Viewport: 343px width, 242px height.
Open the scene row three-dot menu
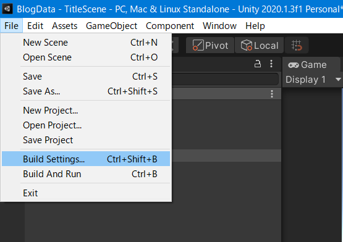(272, 94)
